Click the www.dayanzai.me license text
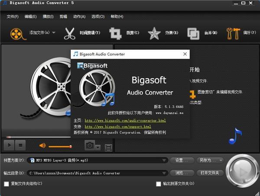Screen dimensions: 260x196 pos(169,113)
